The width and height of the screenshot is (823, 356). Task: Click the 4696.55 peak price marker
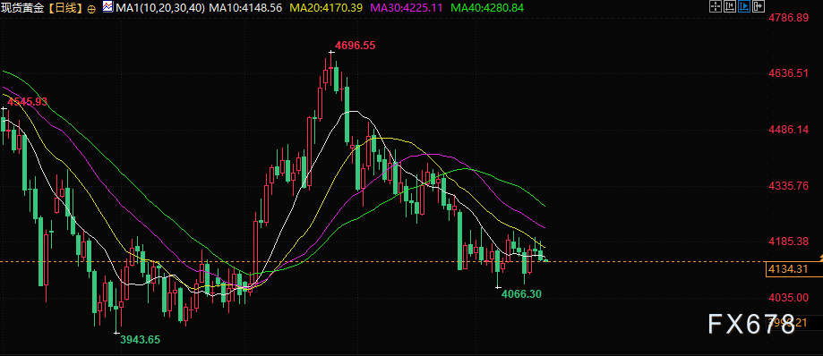coord(355,46)
